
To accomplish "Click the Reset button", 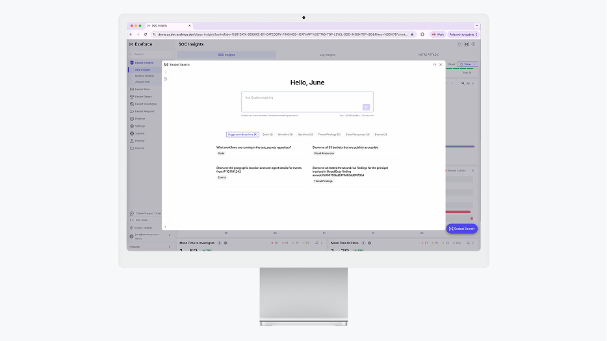I will tap(452, 64).
